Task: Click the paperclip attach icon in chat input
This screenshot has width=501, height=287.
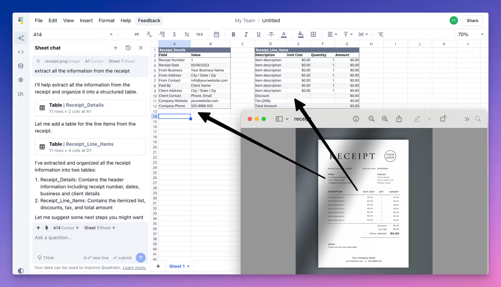Action: coord(47,228)
